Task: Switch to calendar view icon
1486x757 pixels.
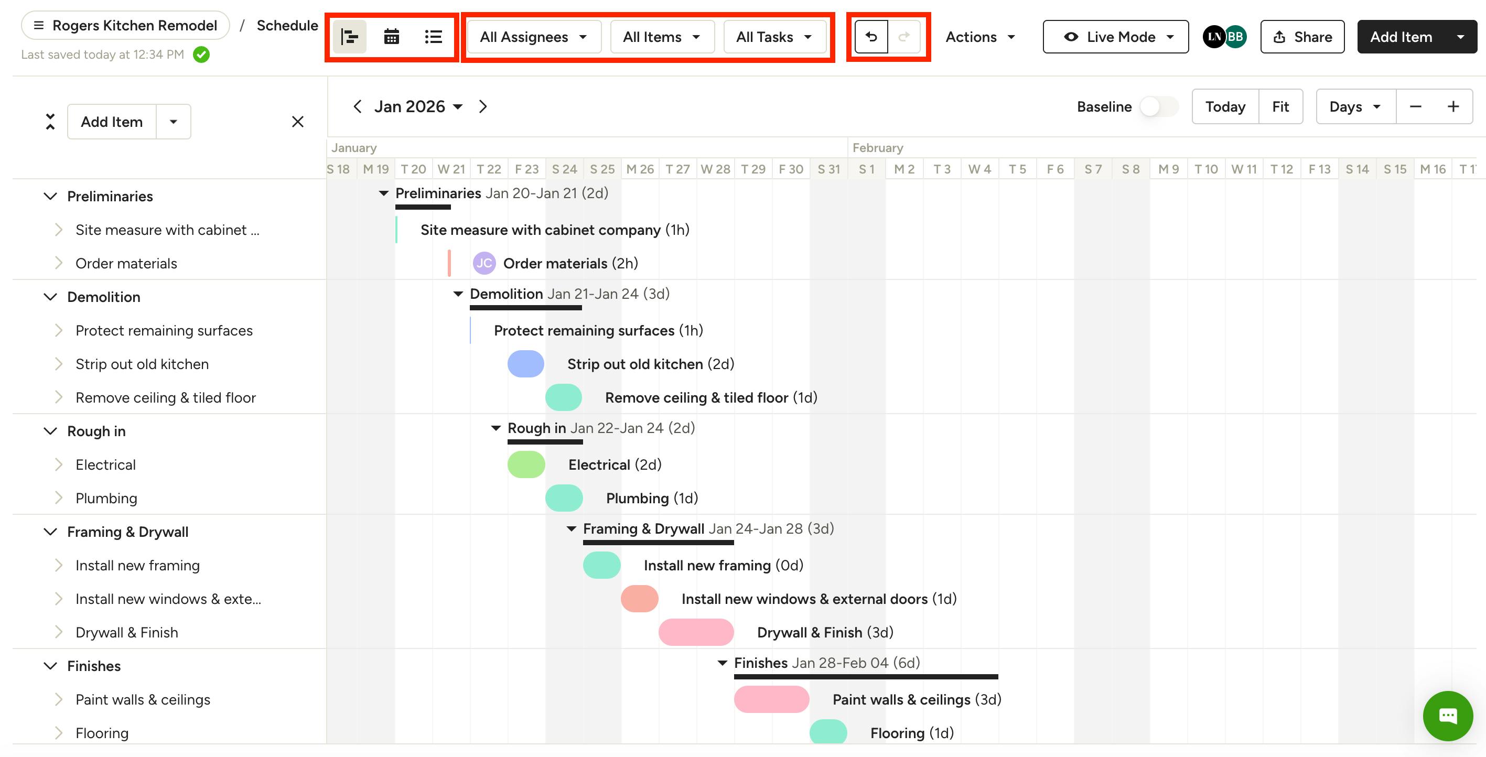Action: click(392, 37)
